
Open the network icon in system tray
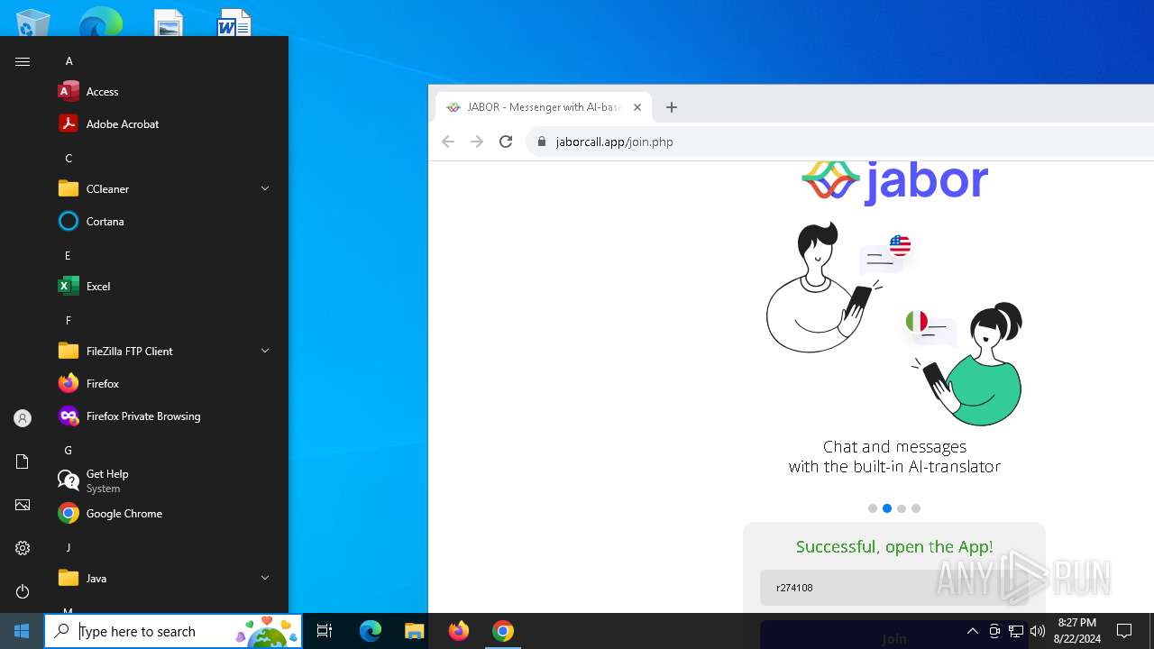[x=1016, y=631]
